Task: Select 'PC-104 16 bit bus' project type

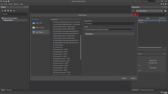Action: click(58, 45)
